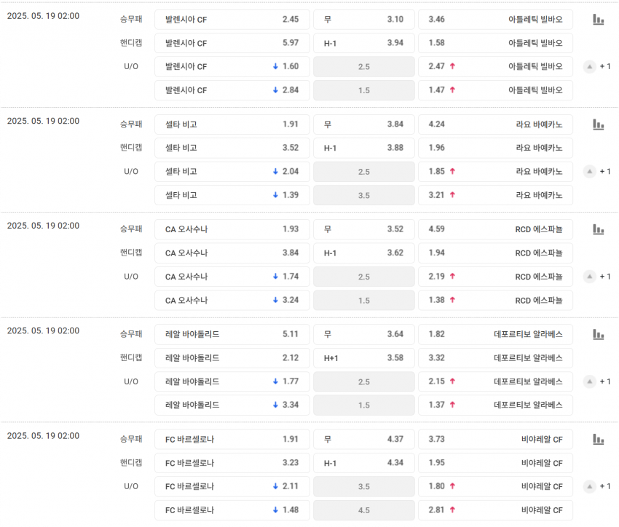Open statistics chart icon for Celta Vigo match
619x527 pixels.
click(x=598, y=124)
